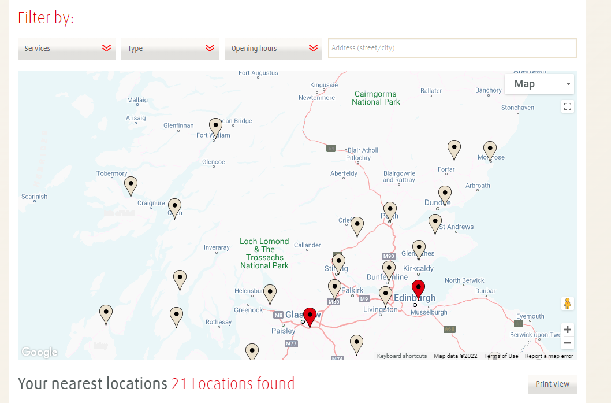
Task: Click the red map pin at Glasgow
Action: tap(310, 316)
